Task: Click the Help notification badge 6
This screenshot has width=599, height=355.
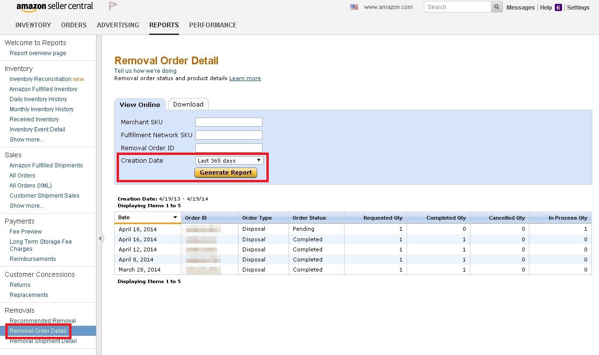Action: (x=558, y=8)
